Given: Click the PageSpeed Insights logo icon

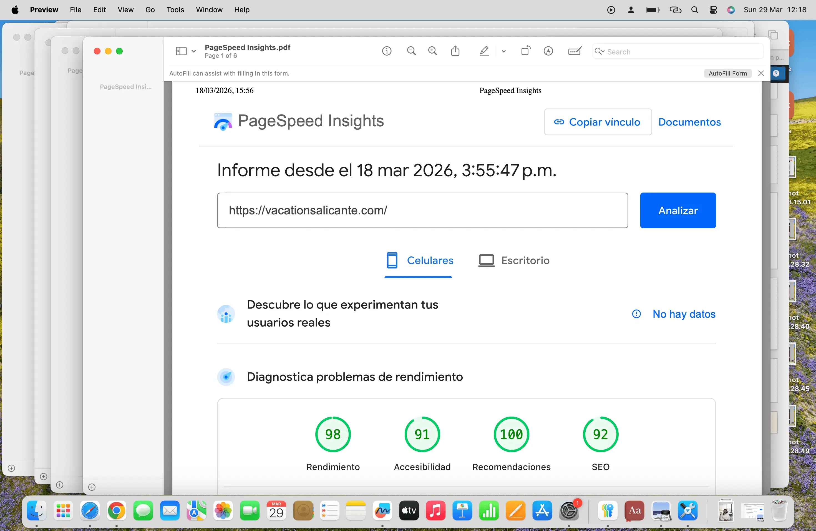Looking at the screenshot, I should coord(223,121).
